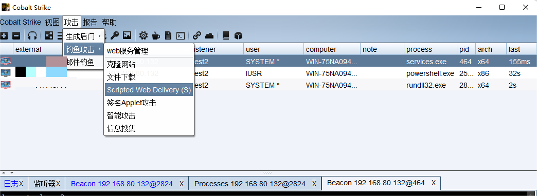Viewport: 537px width, 196px height.
Task: Select 信息搜集 menu entry
Action: [149, 128]
